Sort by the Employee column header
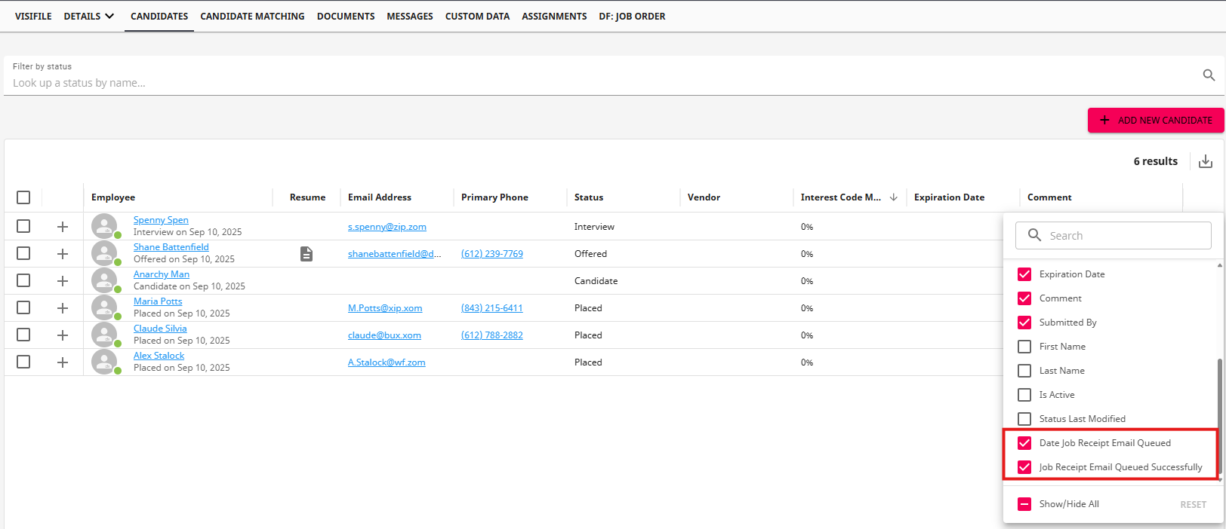The image size is (1226, 529). 113,197
